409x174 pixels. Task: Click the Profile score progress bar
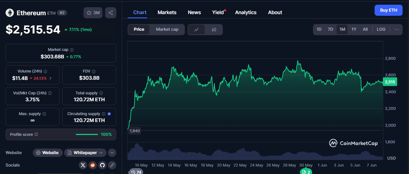point(87,134)
